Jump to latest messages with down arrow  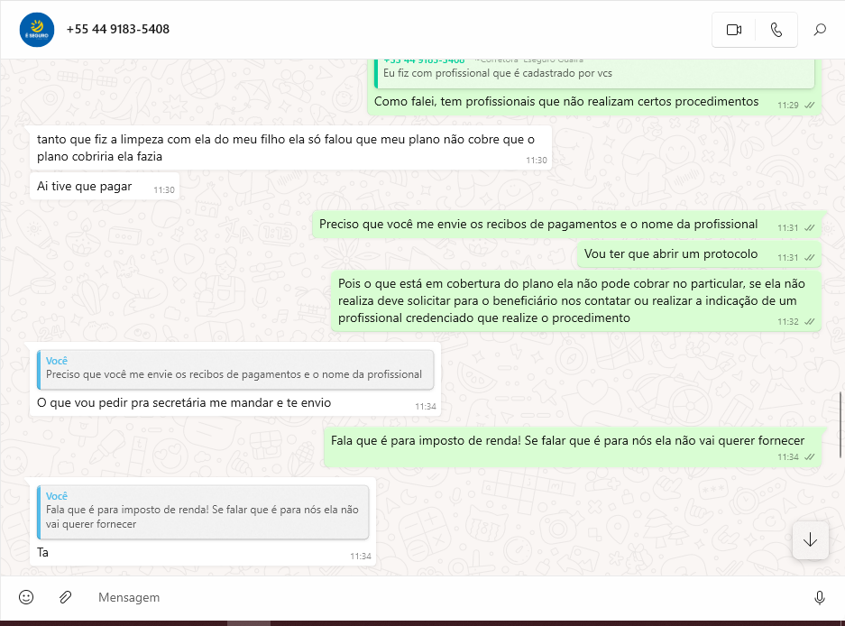point(810,539)
